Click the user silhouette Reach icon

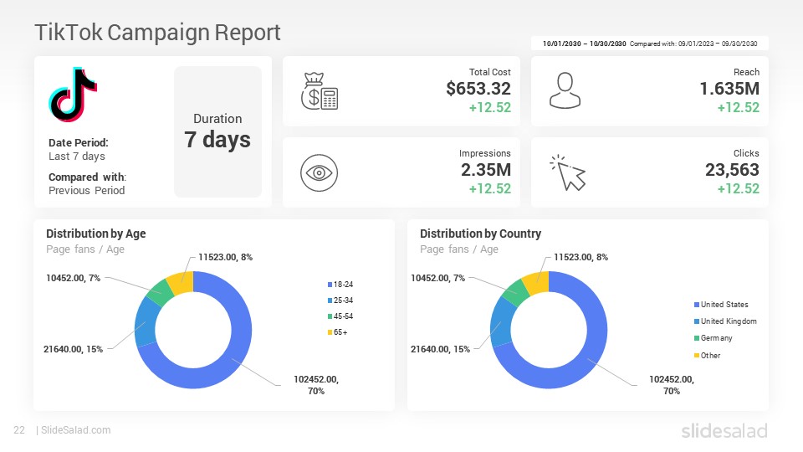[565, 90]
